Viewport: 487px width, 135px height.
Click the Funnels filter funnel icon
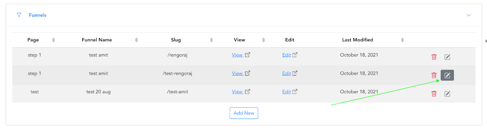coord(19,15)
